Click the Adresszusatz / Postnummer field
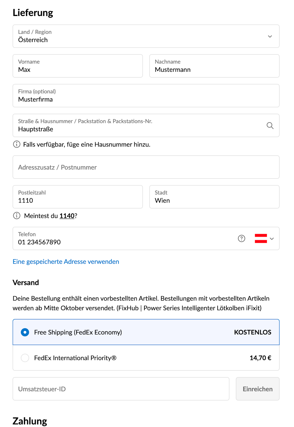294x427 pixels. point(146,167)
